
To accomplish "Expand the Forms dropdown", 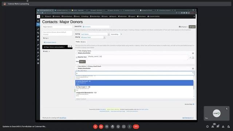I will pyautogui.click(x=183, y=27).
